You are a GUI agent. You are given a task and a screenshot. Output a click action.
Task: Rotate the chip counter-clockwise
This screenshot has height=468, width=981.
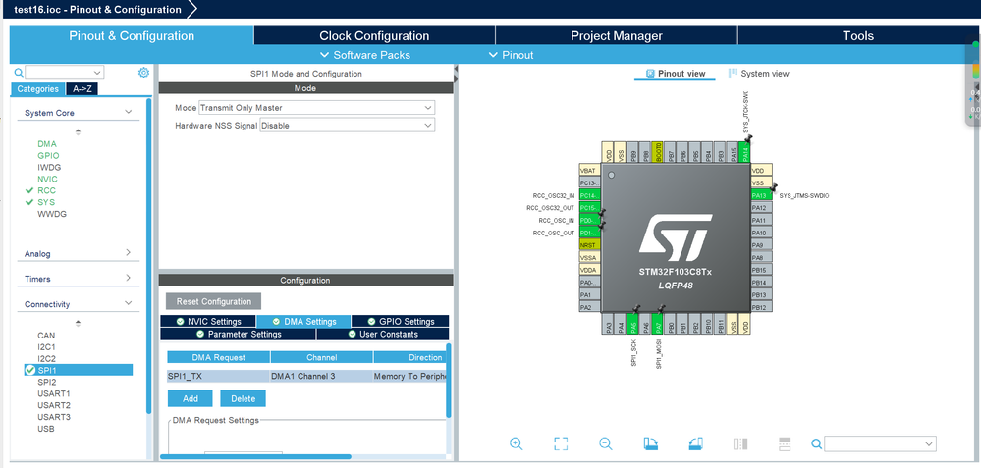[x=695, y=443]
